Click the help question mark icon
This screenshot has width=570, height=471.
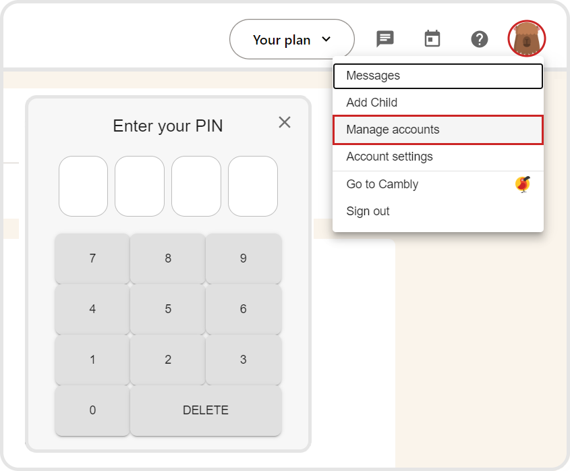point(480,39)
